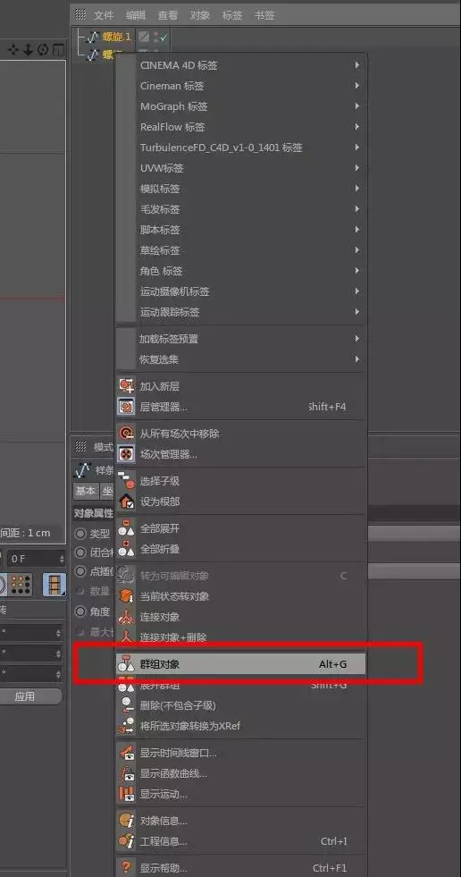This screenshot has height=877, width=461.
Task: Click the 当前状态转对象 cube icon
Action: pyautogui.click(x=127, y=595)
